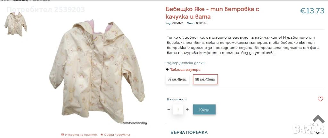328x138 pixels.
Task: Decrease quantity with the minus button
Action: 169,110
